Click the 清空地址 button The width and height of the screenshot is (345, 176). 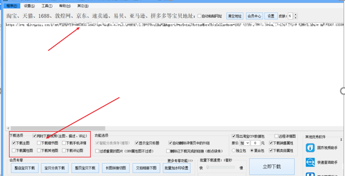point(235,16)
